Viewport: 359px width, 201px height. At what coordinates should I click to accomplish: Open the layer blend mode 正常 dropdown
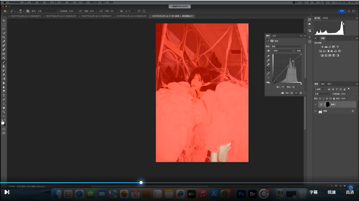[x=323, y=94]
